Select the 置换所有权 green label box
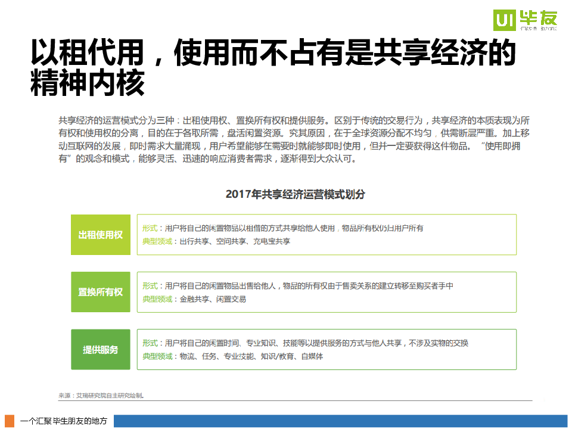 pyautogui.click(x=101, y=292)
